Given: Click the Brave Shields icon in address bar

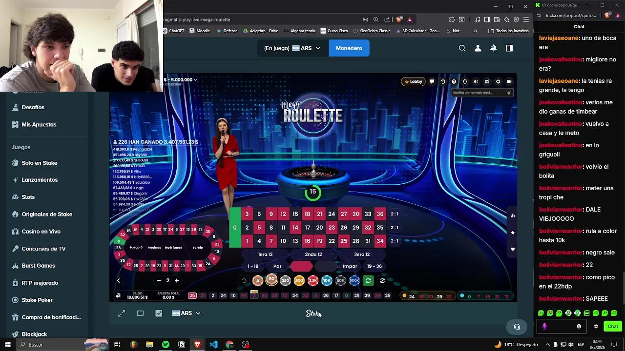Looking at the screenshot, I should point(399,19).
